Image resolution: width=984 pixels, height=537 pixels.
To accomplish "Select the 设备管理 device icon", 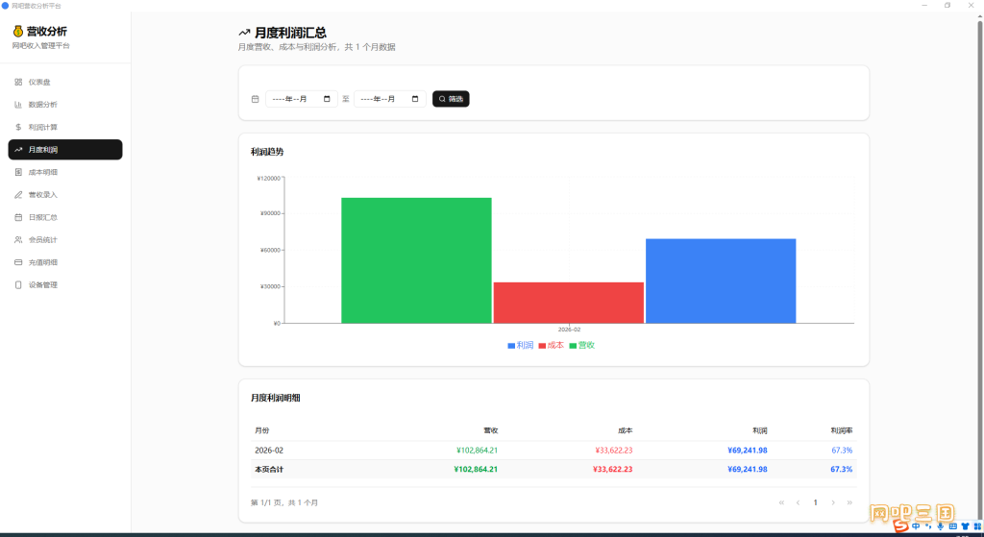I will click(x=18, y=285).
